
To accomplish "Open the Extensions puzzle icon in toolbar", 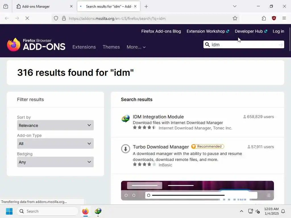I will point(264,18).
